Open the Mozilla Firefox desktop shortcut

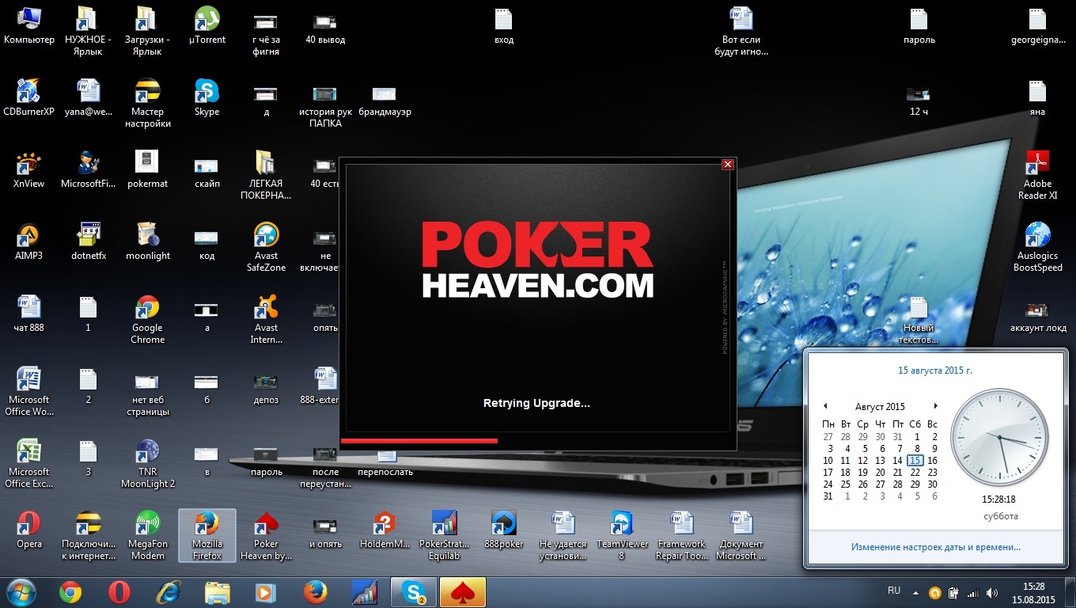[206, 535]
